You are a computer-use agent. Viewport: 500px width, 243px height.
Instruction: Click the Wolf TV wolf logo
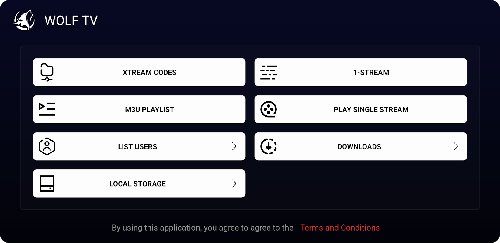click(24, 20)
